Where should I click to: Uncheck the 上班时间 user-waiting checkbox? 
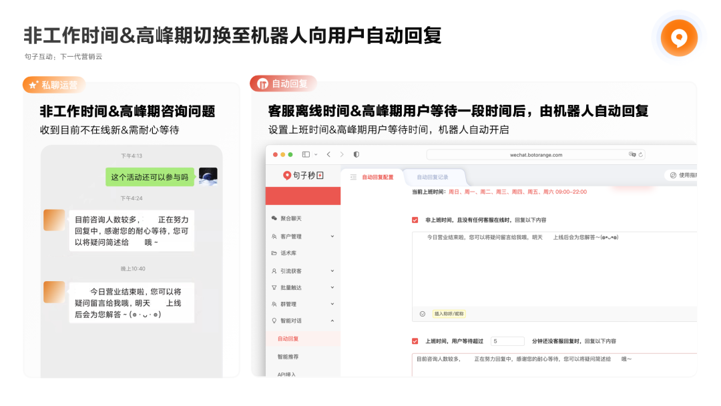pyautogui.click(x=415, y=341)
